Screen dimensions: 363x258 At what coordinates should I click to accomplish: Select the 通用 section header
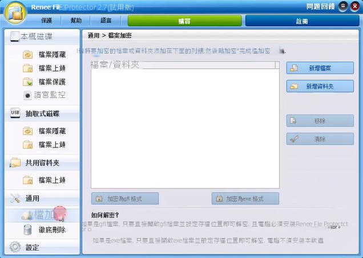(x=42, y=198)
